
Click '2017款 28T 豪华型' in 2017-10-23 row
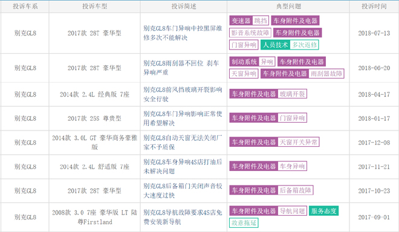(94, 191)
